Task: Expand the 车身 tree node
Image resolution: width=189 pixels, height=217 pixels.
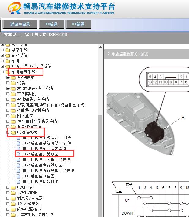Action: coord(2,61)
